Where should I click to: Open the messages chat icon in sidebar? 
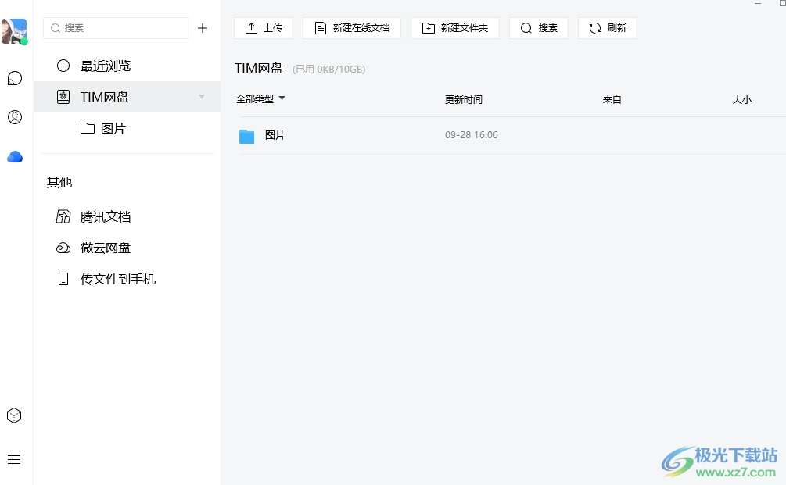click(x=14, y=78)
